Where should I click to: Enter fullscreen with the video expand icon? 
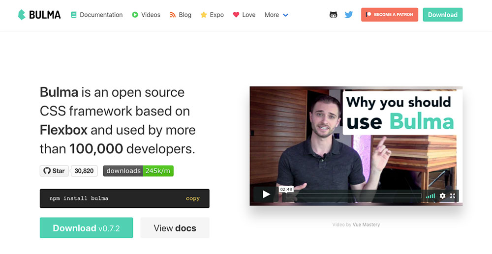coord(453,196)
